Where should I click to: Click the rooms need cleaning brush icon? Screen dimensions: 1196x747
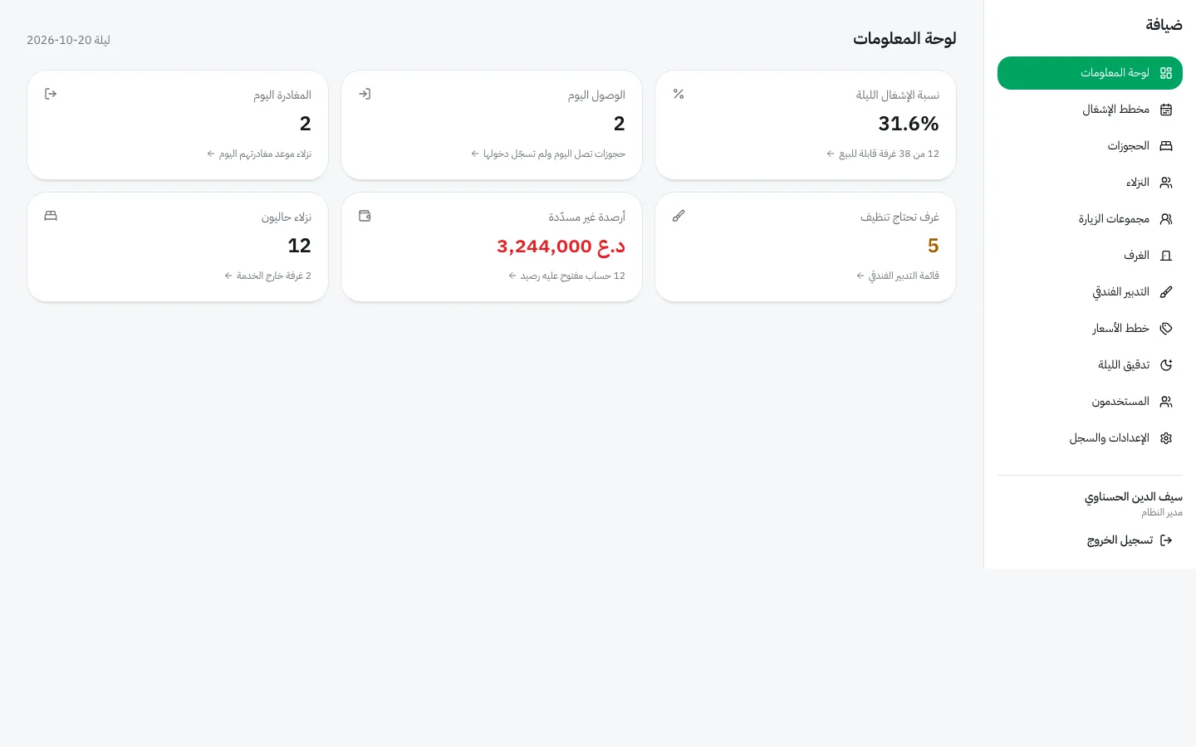pos(679,216)
